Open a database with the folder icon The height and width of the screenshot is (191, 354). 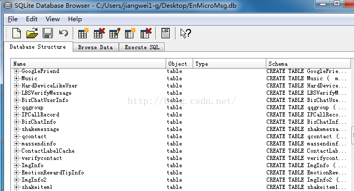tap(32, 33)
